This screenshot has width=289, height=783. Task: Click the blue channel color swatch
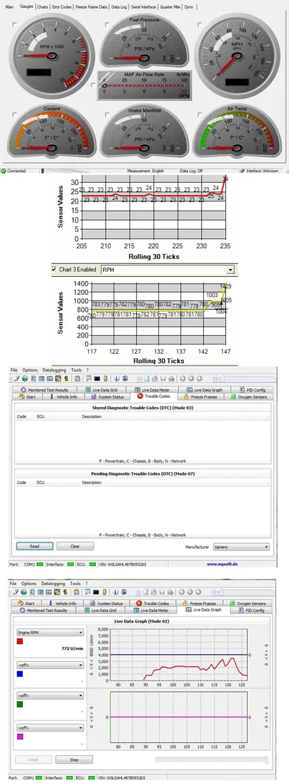[20, 673]
